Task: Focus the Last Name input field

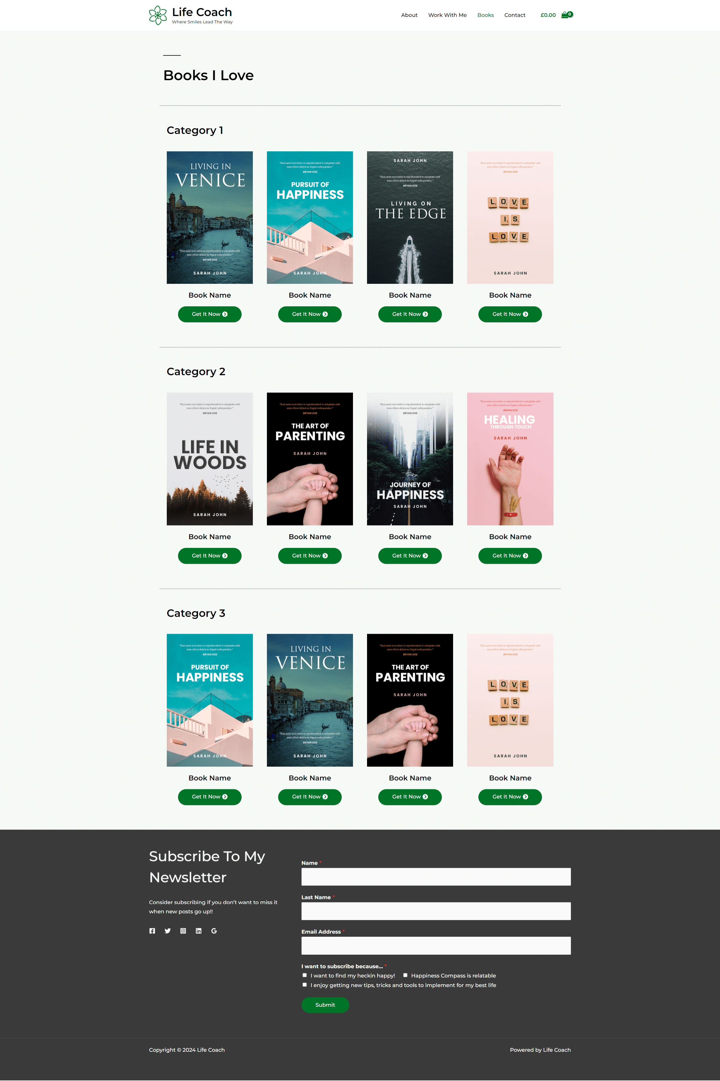Action: pyautogui.click(x=436, y=911)
